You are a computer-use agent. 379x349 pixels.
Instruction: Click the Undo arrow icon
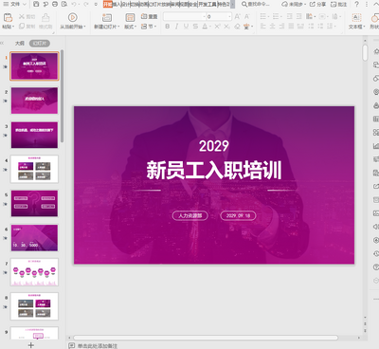click(x=74, y=4)
